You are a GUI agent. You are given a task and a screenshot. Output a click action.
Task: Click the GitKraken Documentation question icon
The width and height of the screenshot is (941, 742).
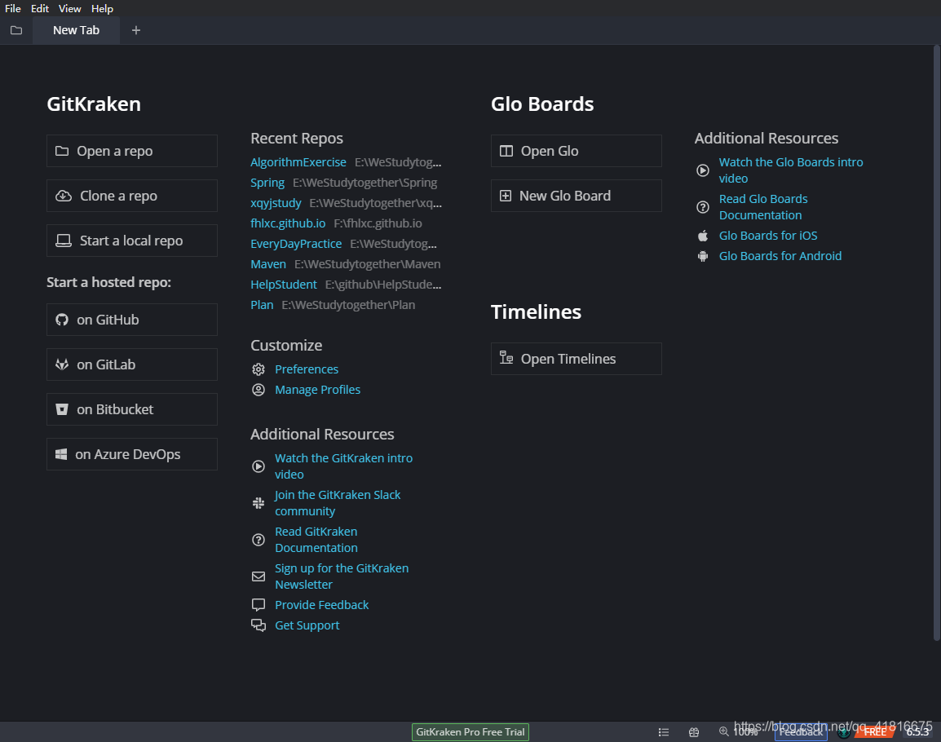[x=258, y=540]
